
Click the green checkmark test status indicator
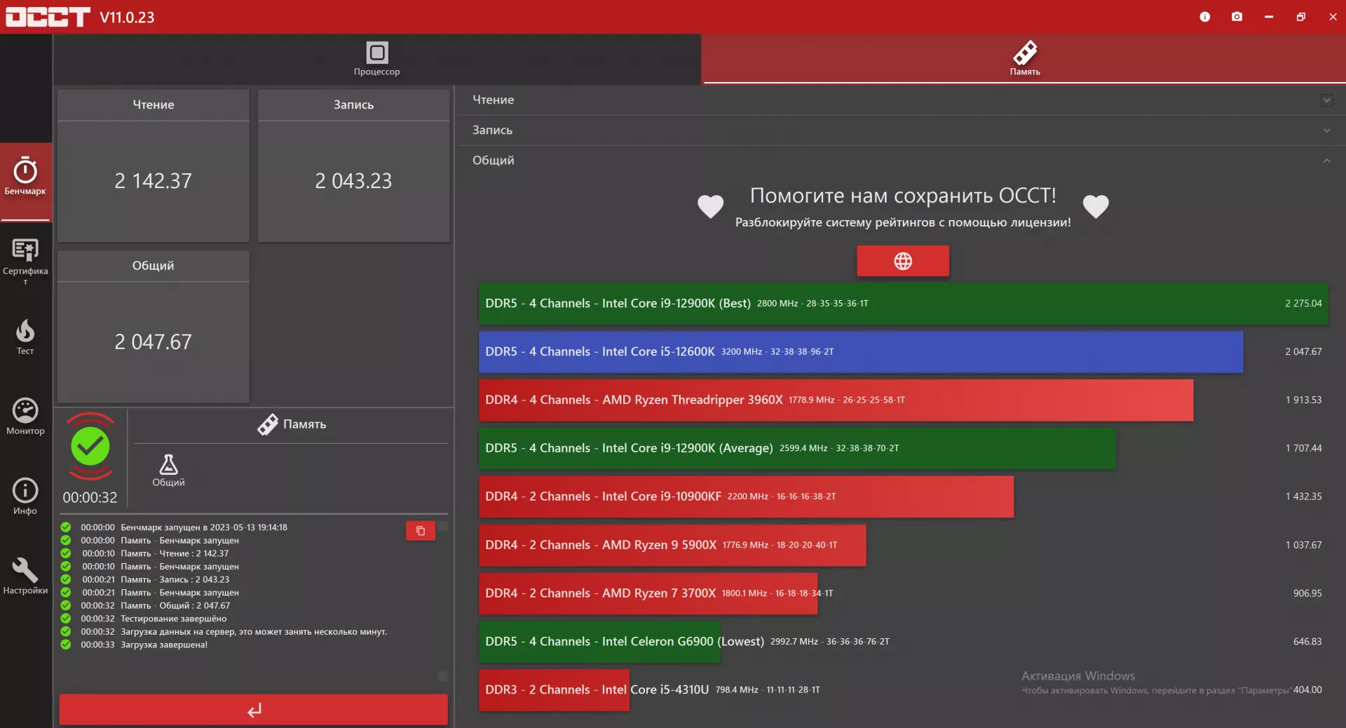click(x=90, y=447)
